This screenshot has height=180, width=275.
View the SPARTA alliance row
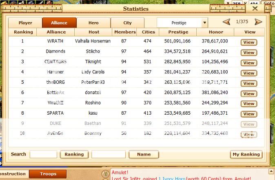pos(248,114)
